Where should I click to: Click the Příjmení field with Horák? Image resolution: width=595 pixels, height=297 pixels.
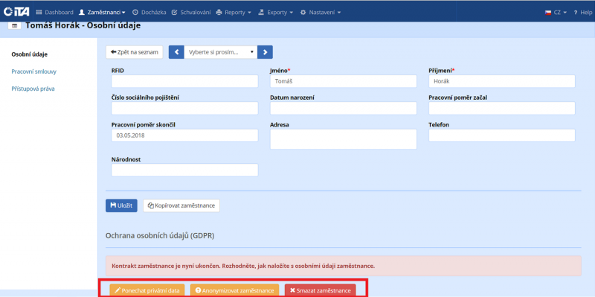click(502, 81)
